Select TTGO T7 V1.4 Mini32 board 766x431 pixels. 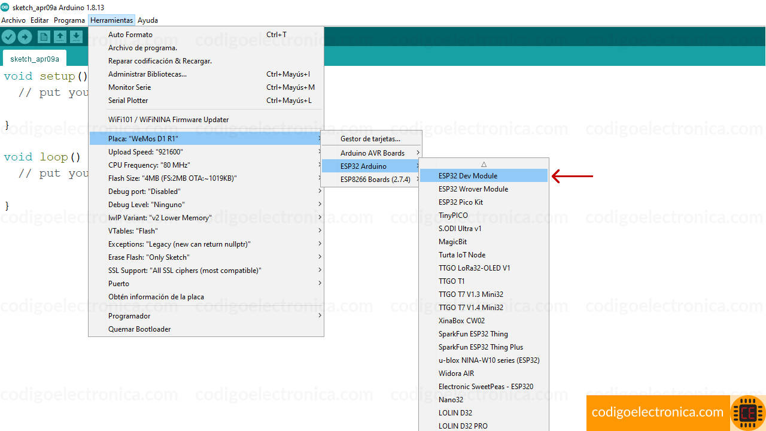(x=484, y=308)
